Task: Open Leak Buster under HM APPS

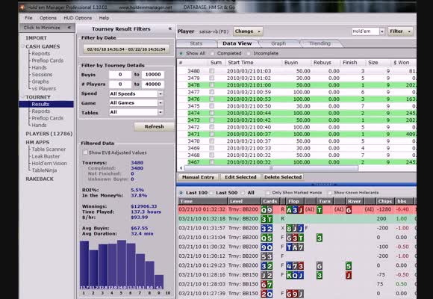Action: pyautogui.click(x=46, y=156)
